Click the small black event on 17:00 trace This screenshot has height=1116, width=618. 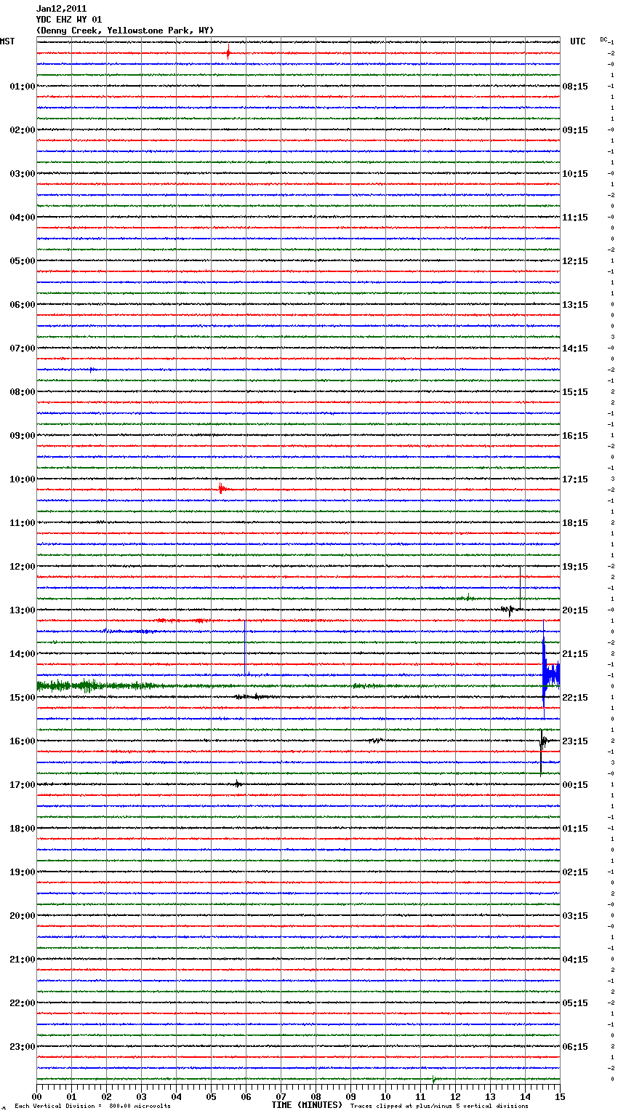tap(238, 784)
